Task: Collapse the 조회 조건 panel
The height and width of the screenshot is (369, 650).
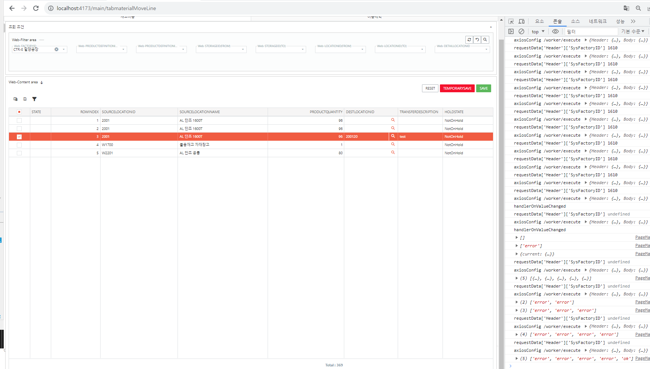Action: coord(491,27)
